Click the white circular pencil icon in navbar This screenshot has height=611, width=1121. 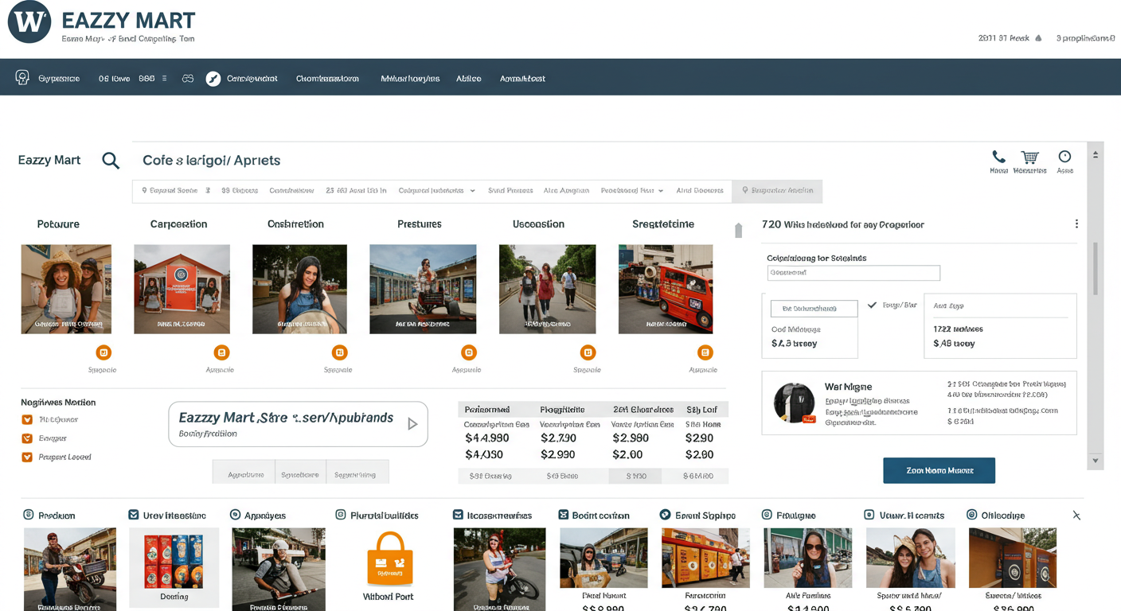[213, 79]
